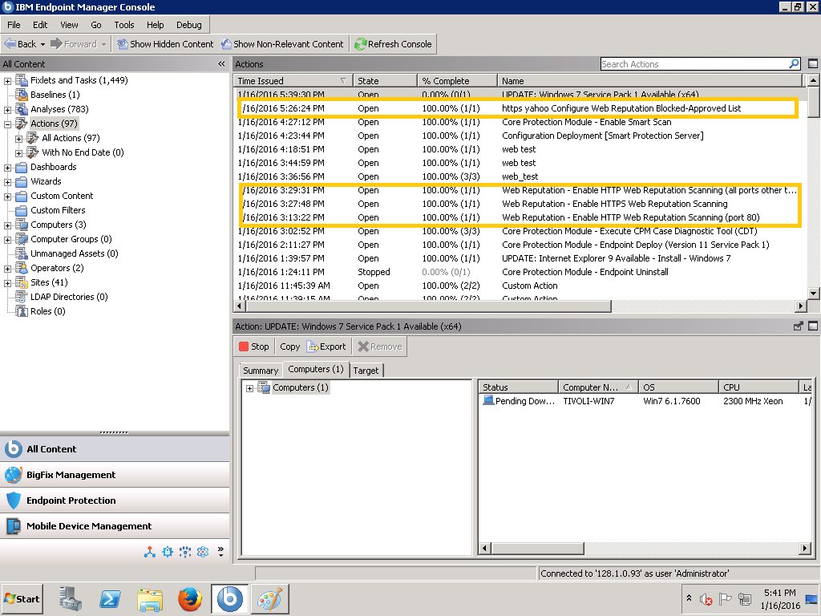Click the Unmanaged Assets icon

click(x=22, y=253)
